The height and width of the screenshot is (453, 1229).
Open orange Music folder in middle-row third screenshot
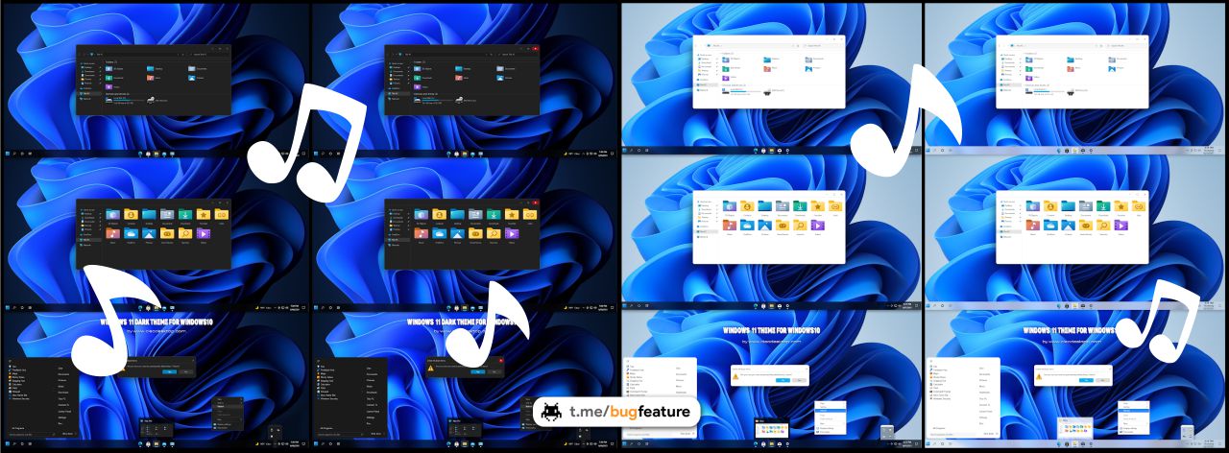730,226
